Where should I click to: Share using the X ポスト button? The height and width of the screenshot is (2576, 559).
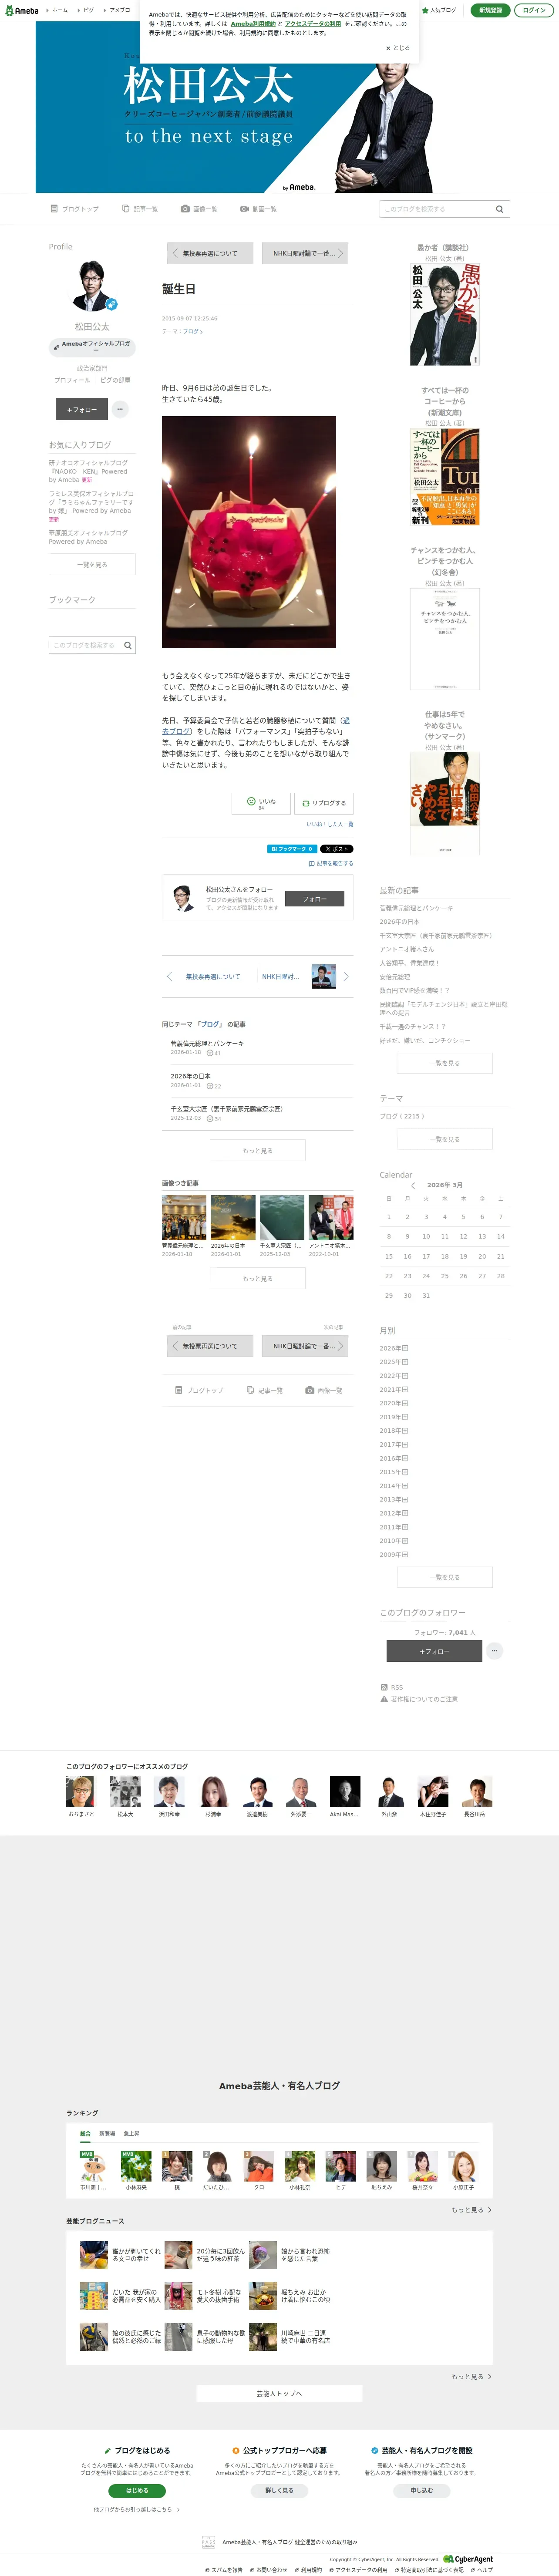tap(336, 848)
